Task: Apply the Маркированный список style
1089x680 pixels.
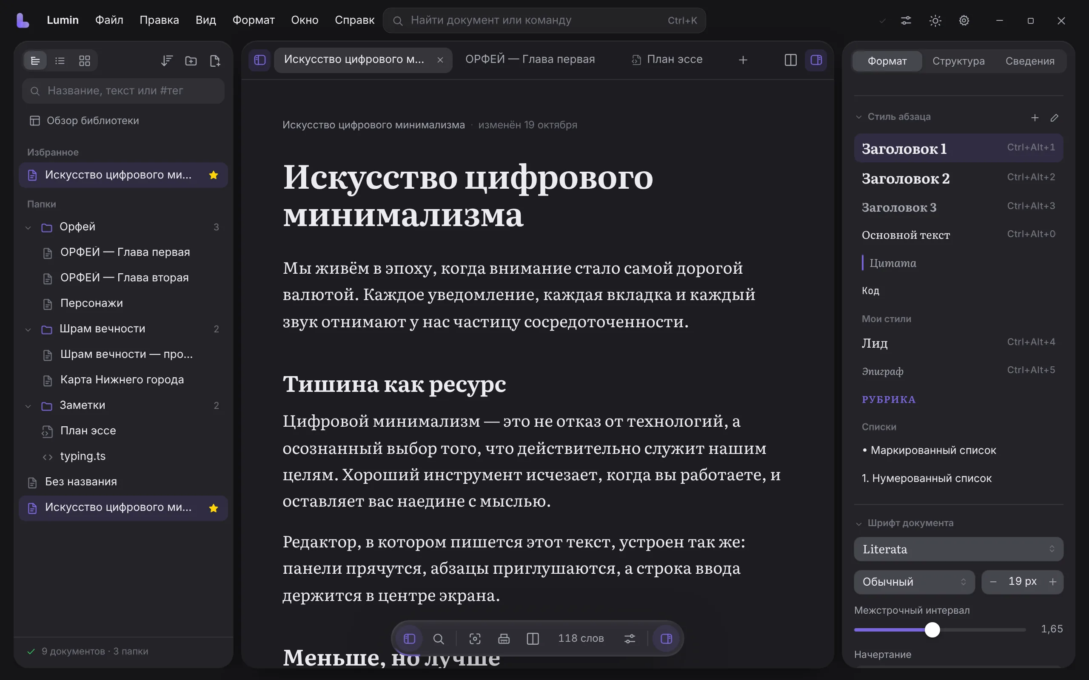Action: point(958,450)
